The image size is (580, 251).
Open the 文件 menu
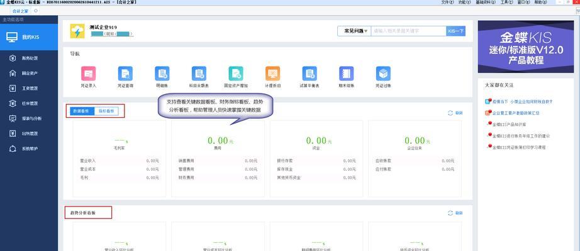coord(447,3)
